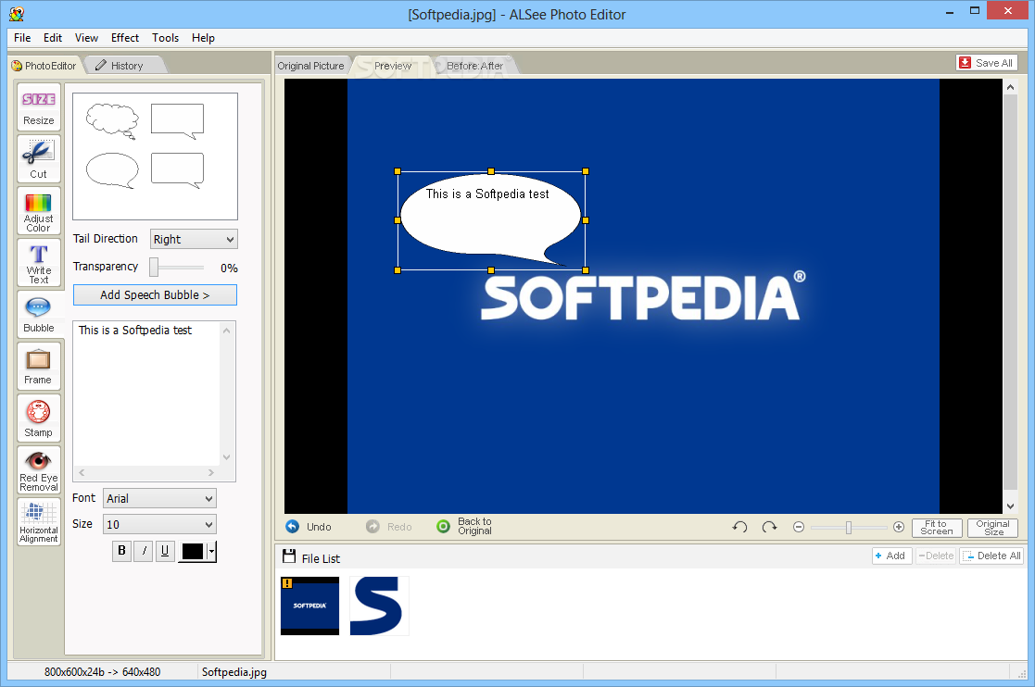
Task: Open the Help menu
Action: 203,38
